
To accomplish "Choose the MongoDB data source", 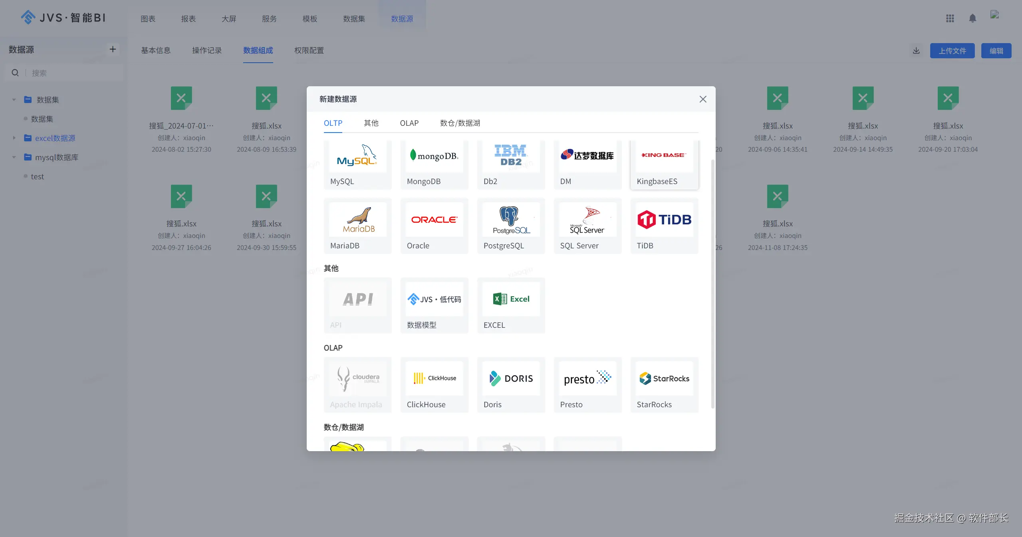I will 434,156.
